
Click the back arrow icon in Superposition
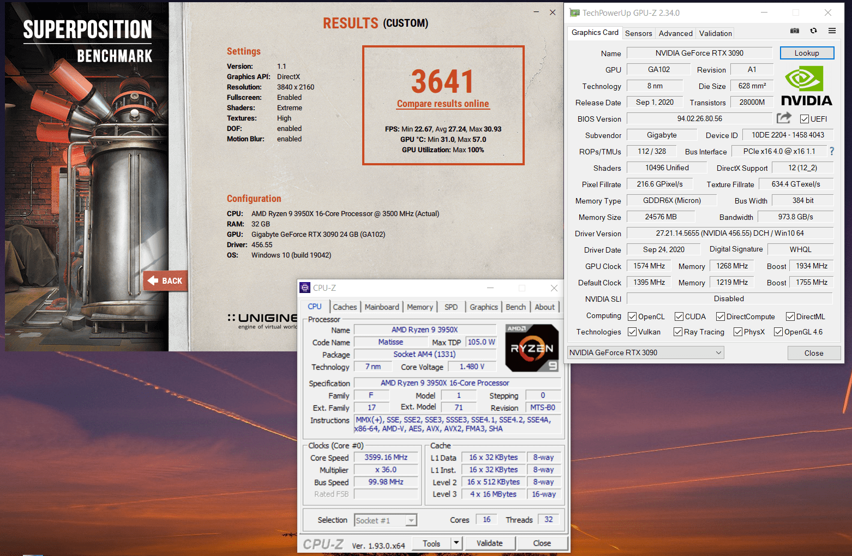(153, 280)
